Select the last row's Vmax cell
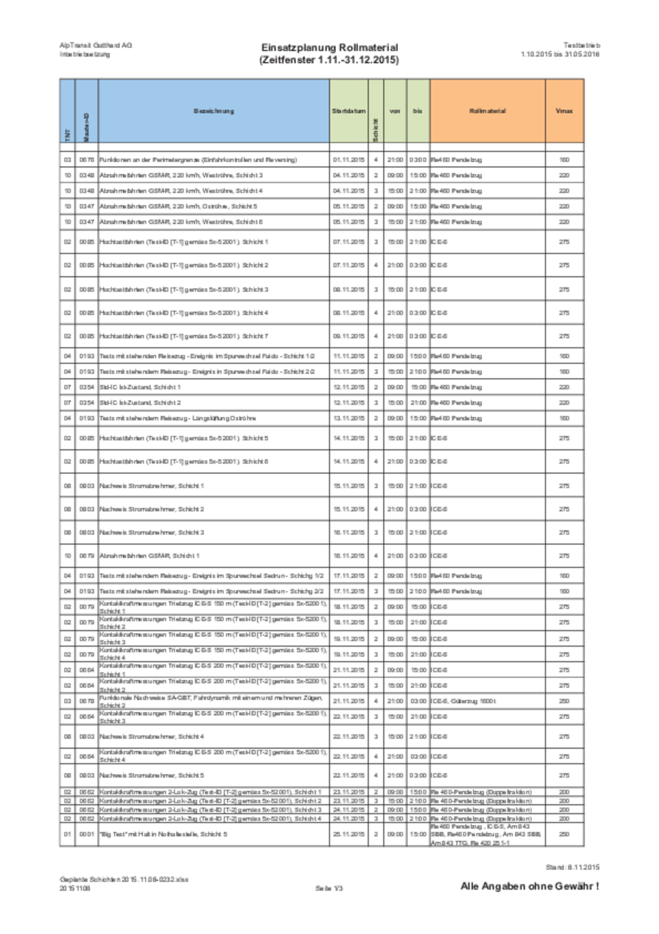 coord(564,834)
